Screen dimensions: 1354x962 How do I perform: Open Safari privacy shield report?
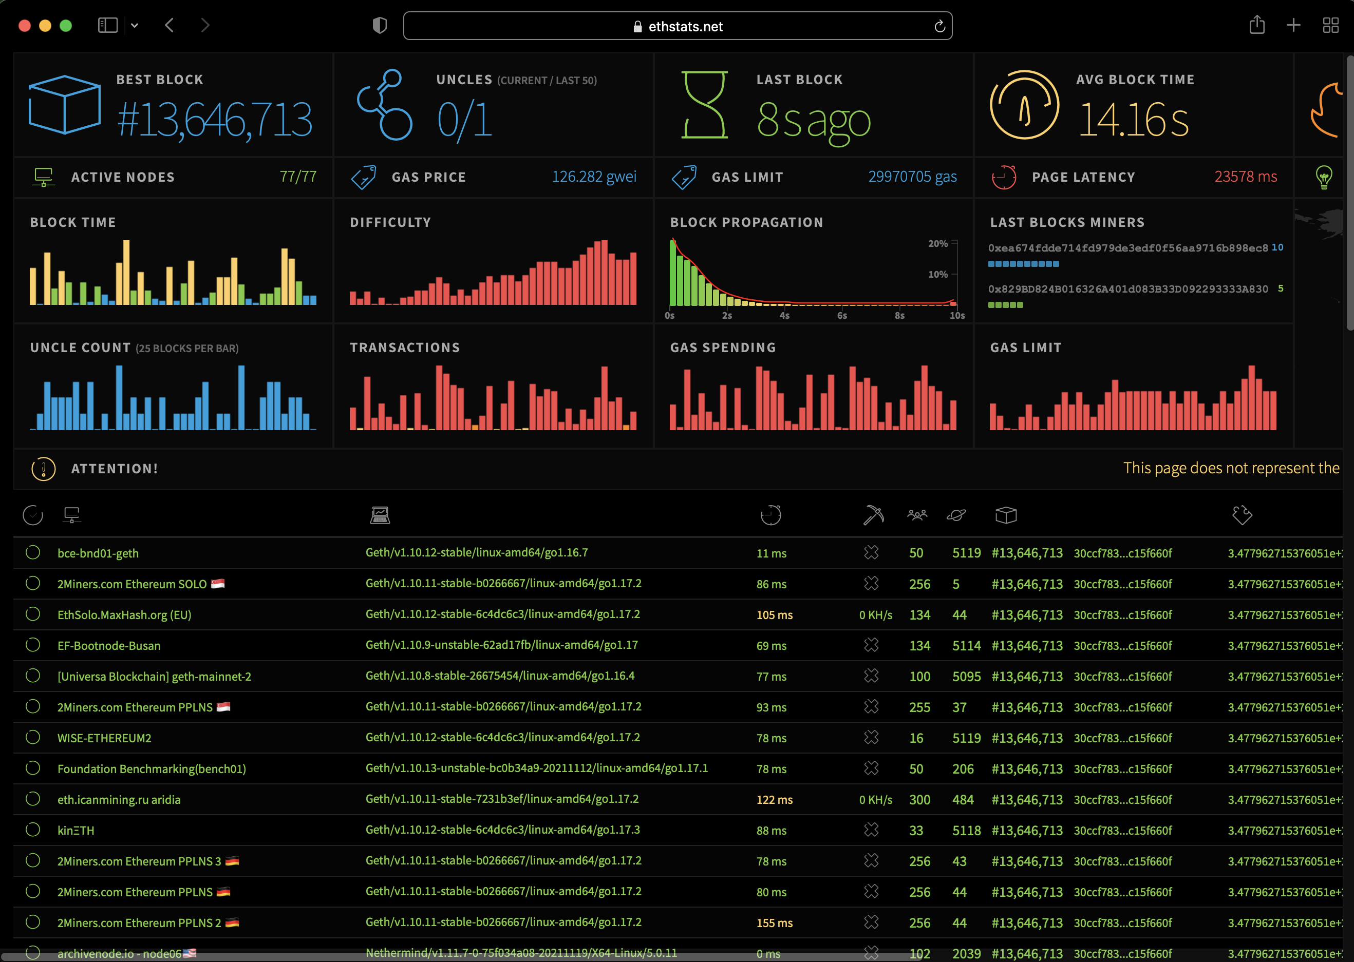[379, 26]
